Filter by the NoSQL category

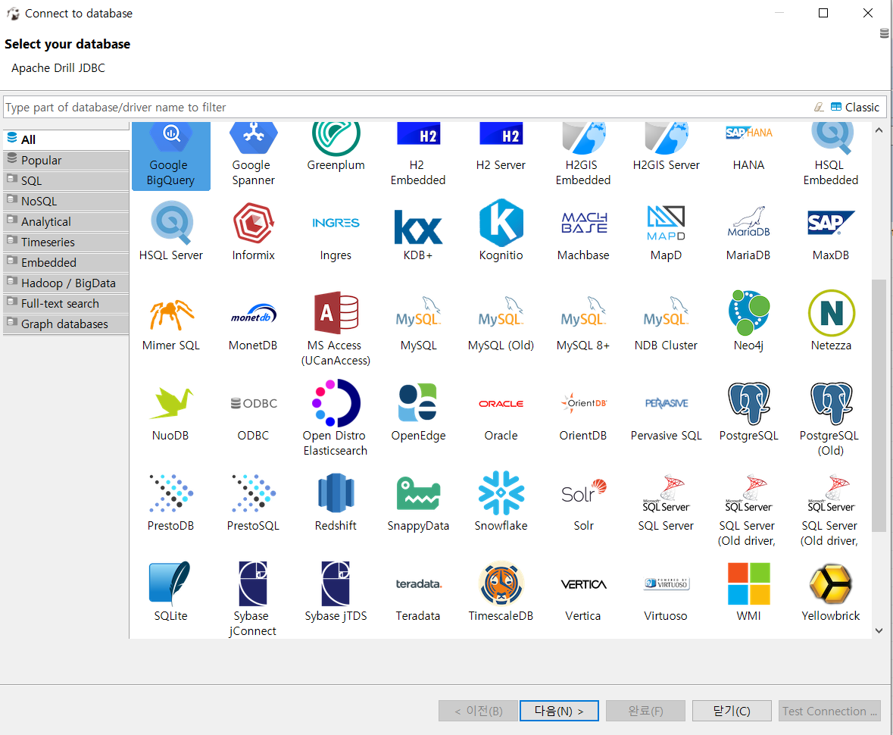coord(66,201)
